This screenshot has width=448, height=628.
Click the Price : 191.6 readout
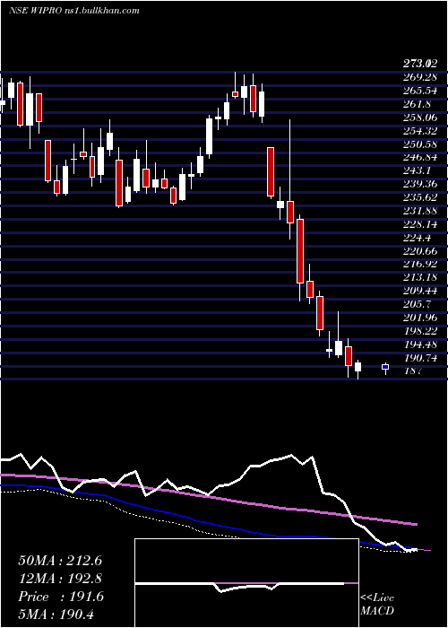[61, 597]
